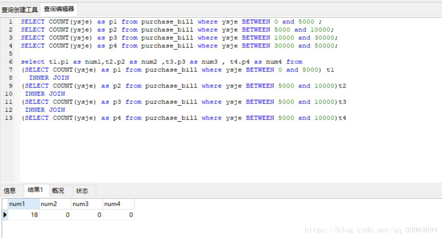The height and width of the screenshot is (238, 442).
Task: Click line number 5 in the gutter
Action: click(x=10, y=54)
